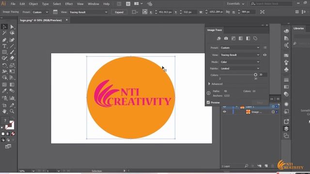The image size is (310, 174).
Task: Open the Layers panel dock icon
Action: (286, 129)
